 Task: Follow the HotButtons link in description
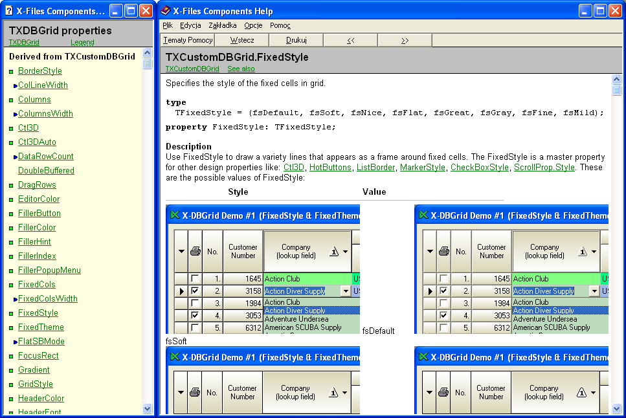coord(331,168)
